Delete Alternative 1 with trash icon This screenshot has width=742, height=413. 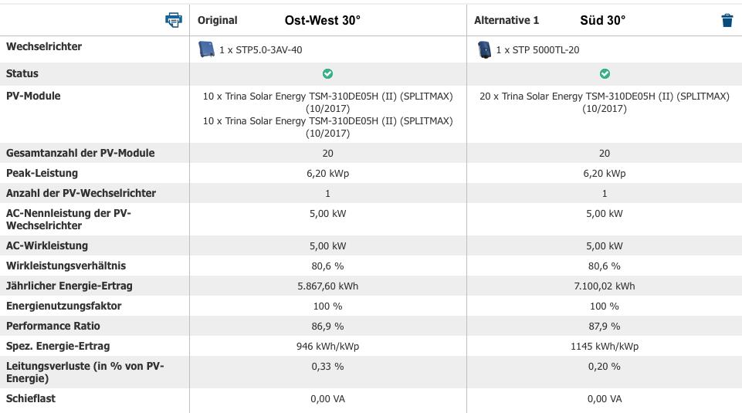pos(727,20)
